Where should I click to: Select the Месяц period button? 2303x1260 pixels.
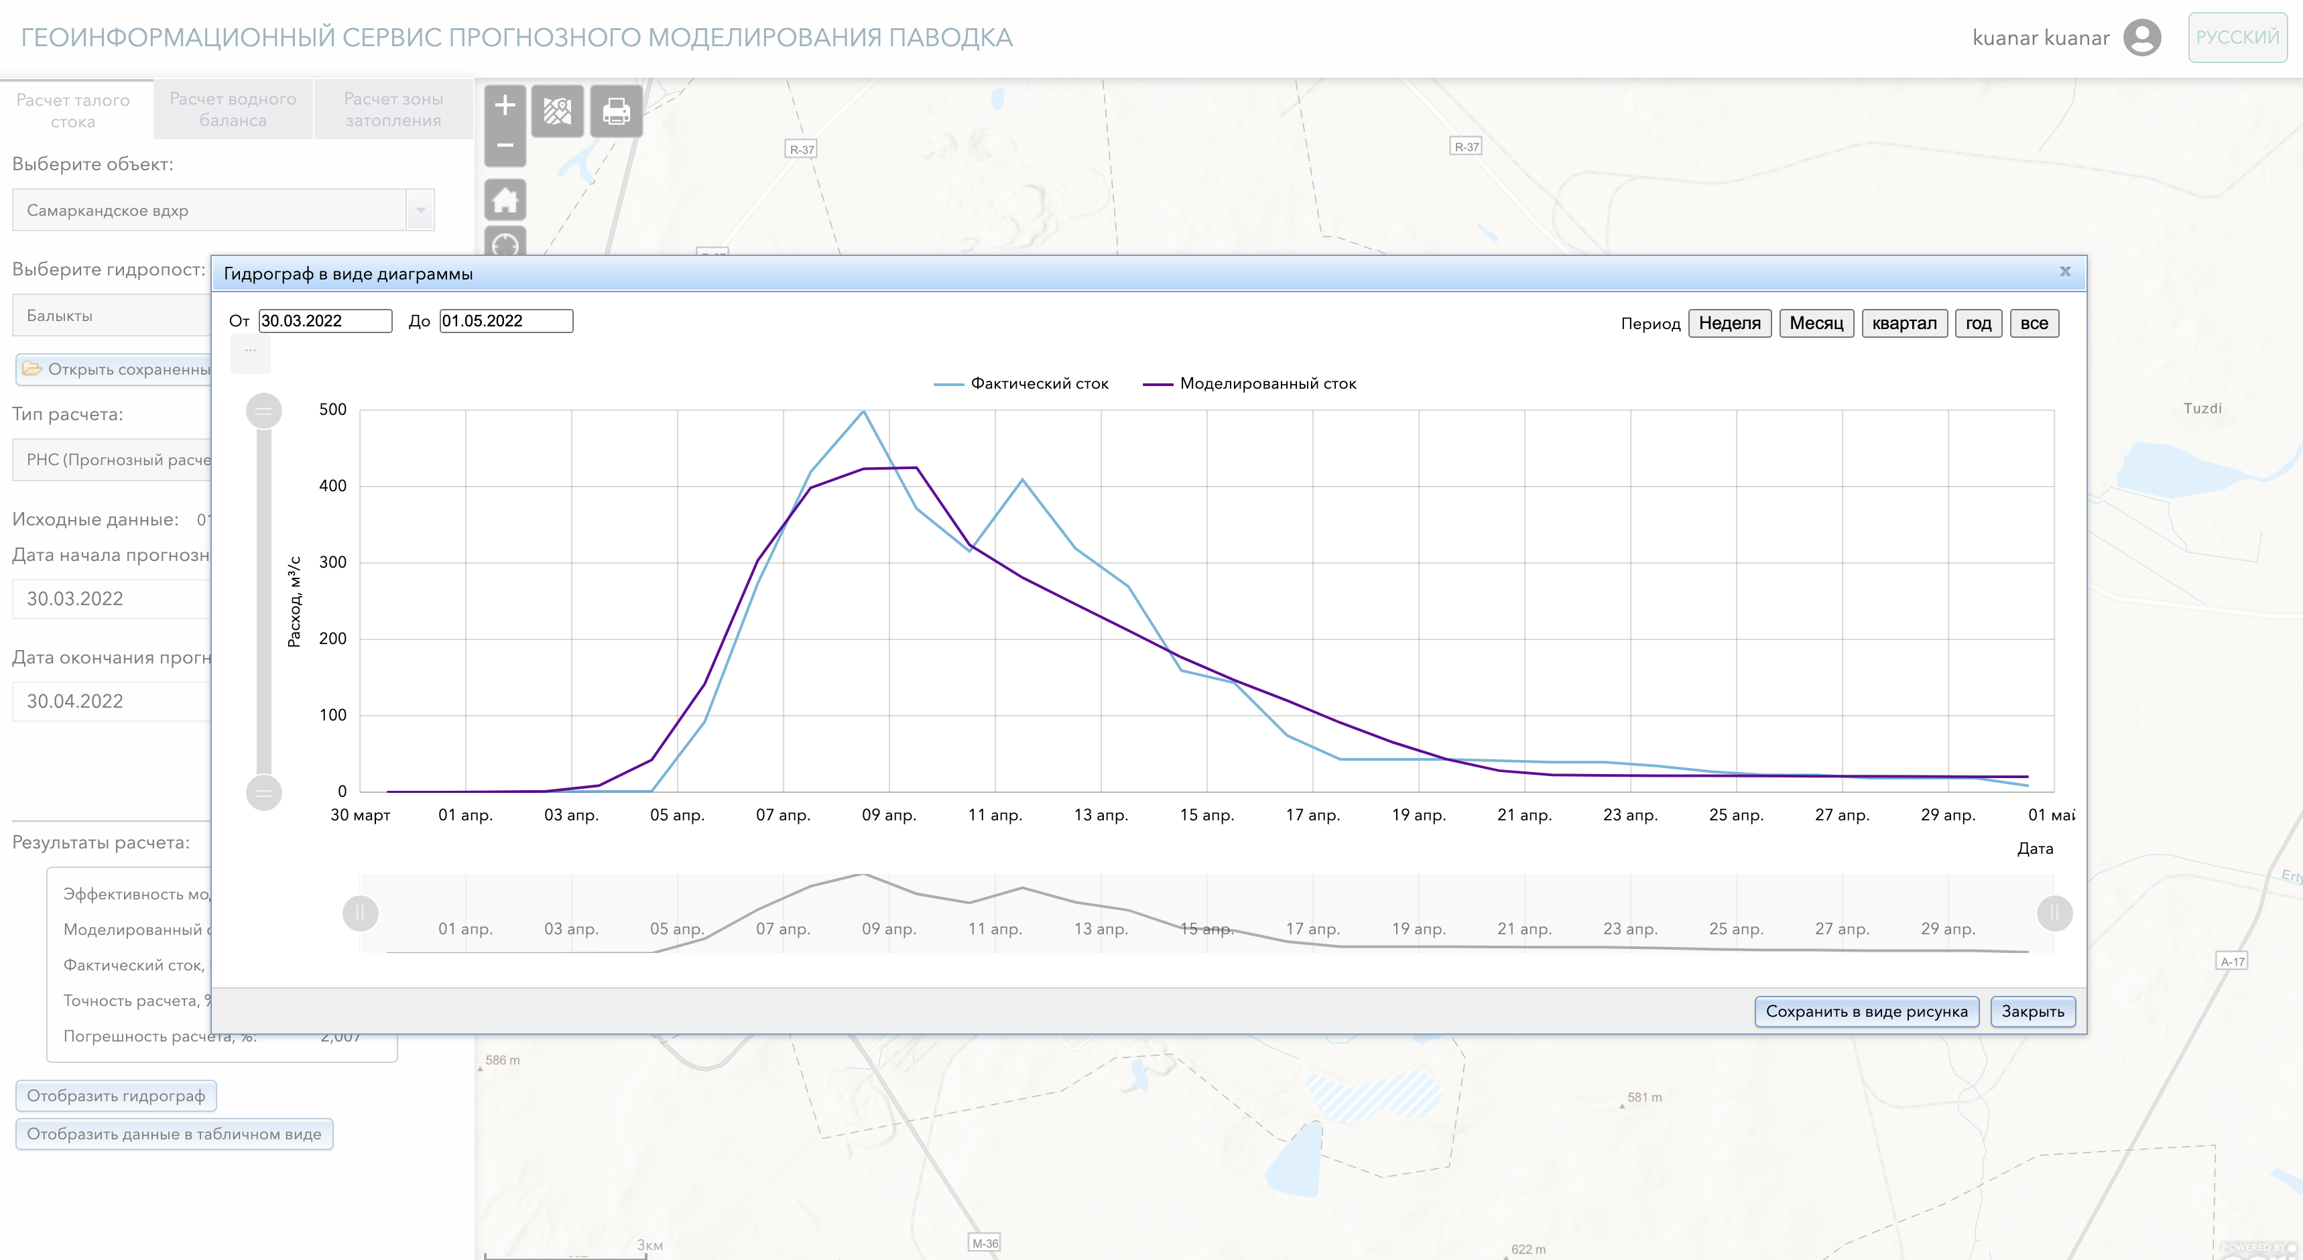(x=1816, y=323)
